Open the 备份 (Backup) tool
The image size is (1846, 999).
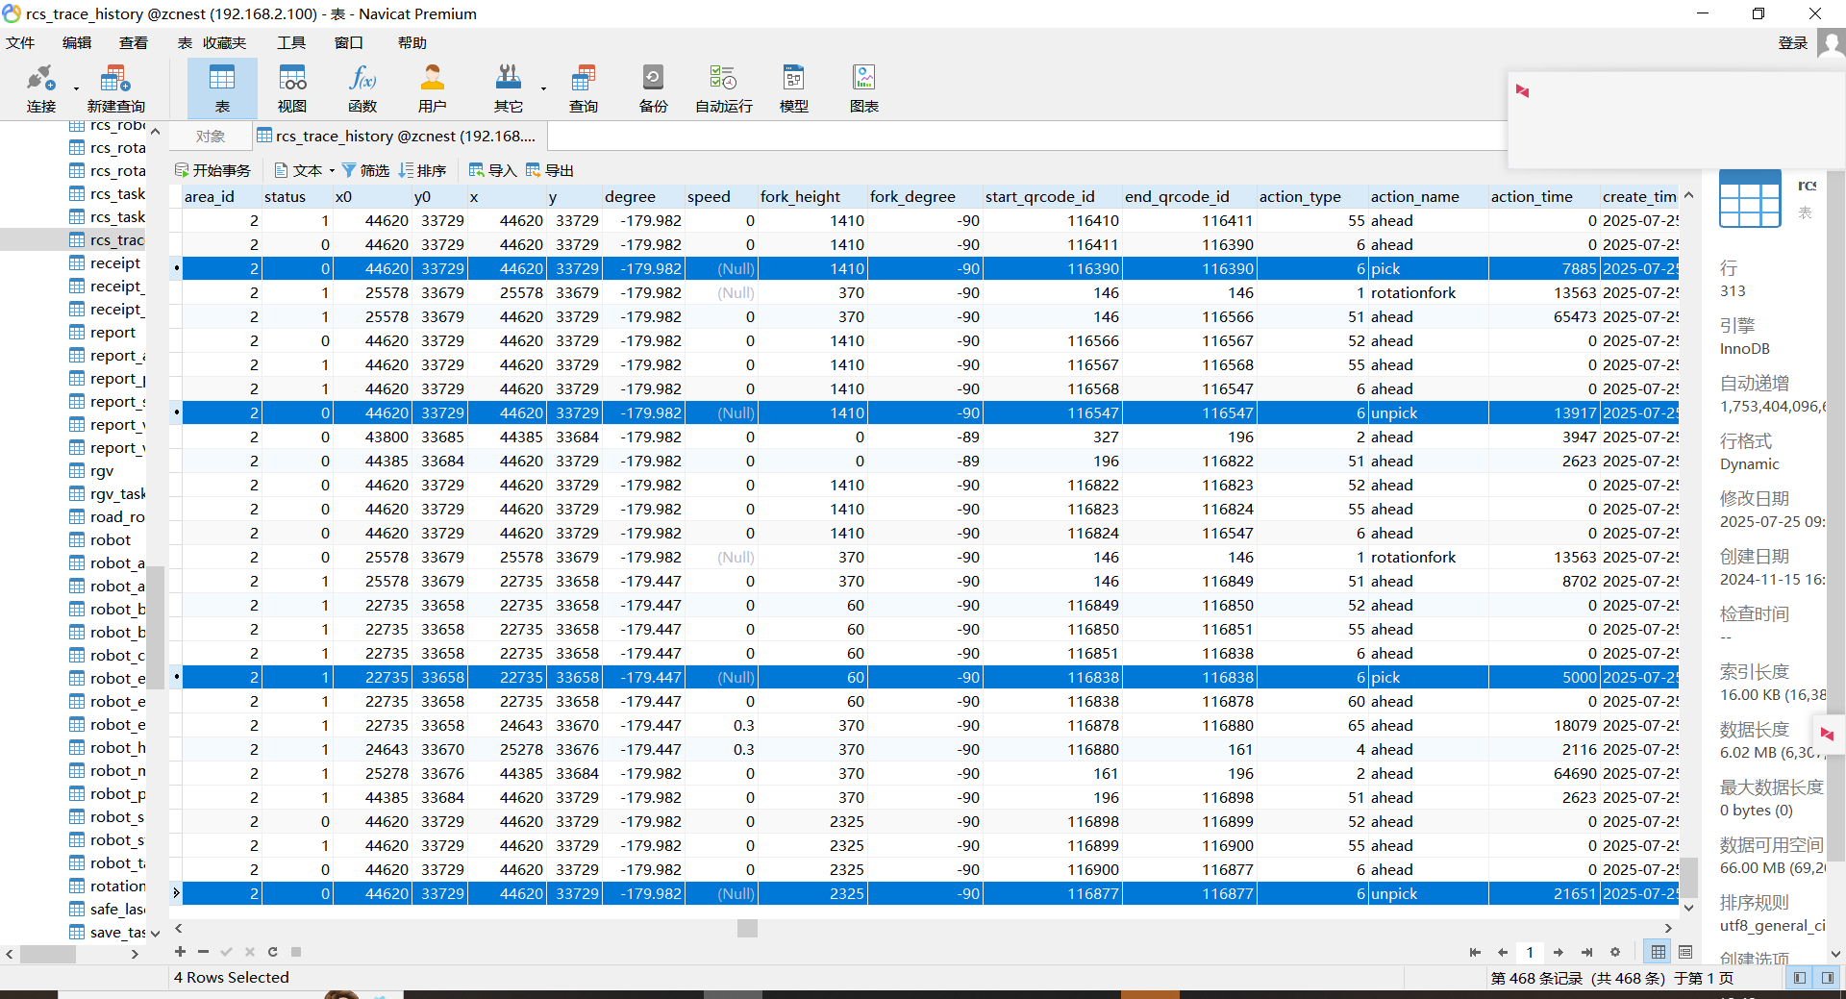[x=653, y=88]
